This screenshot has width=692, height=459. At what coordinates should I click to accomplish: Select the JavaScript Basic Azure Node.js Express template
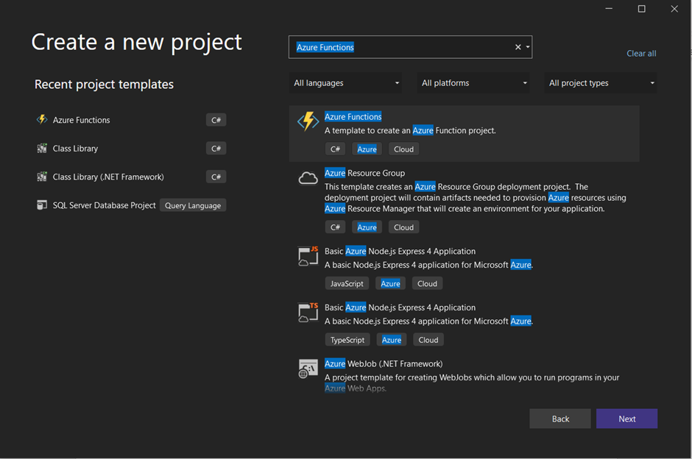465,268
